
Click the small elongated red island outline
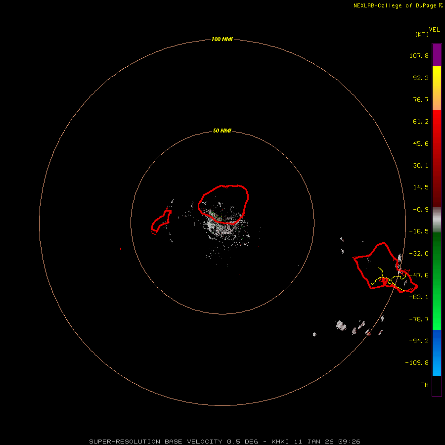161,222
